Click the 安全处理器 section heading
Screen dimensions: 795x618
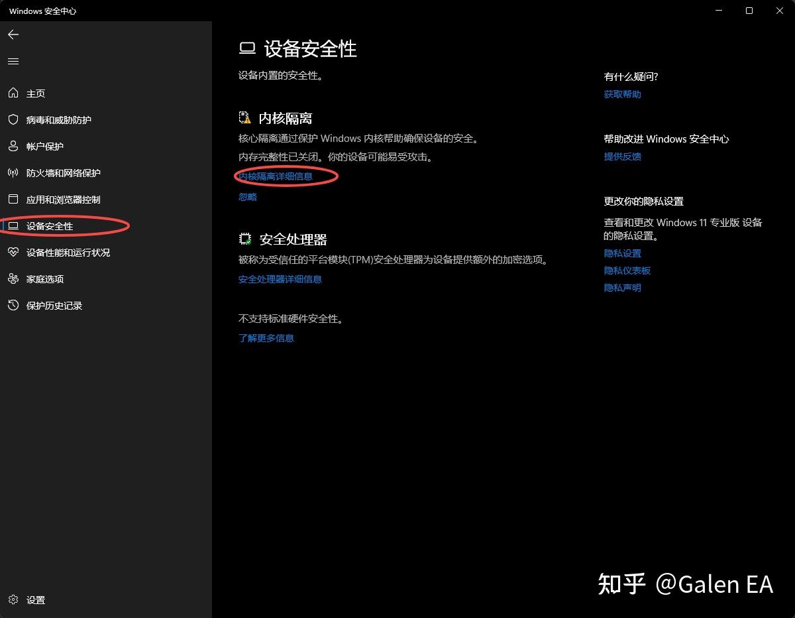click(293, 239)
